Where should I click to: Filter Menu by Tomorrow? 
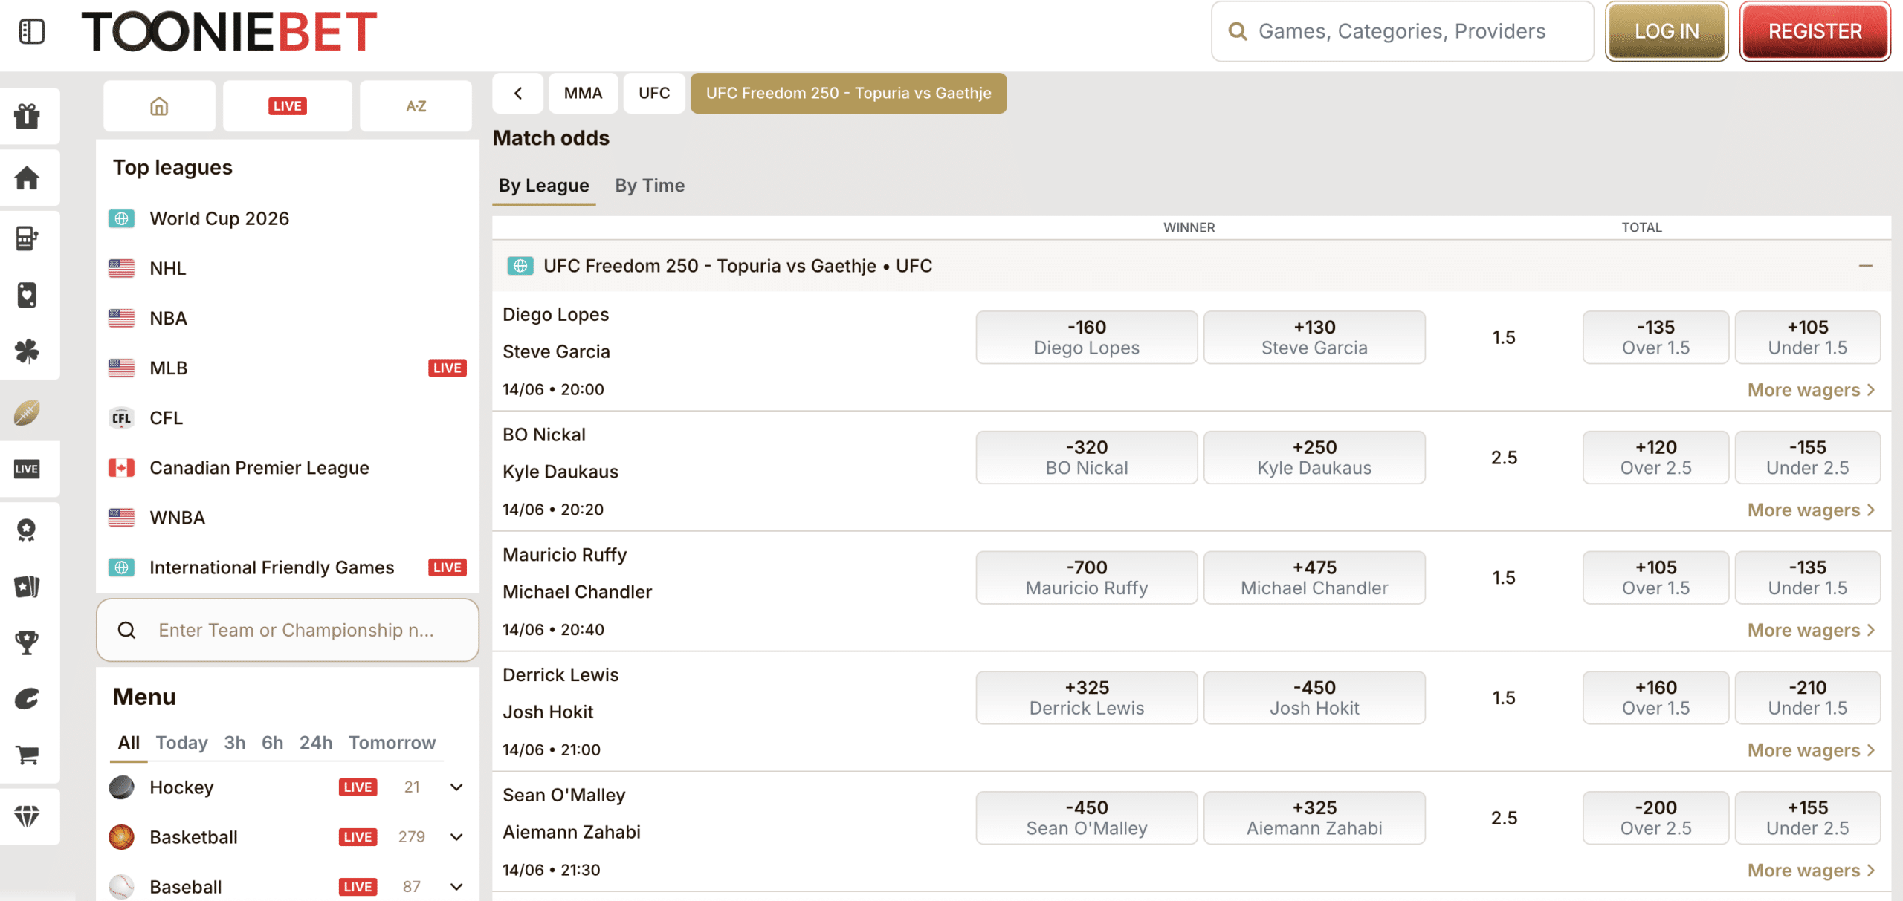(x=392, y=743)
